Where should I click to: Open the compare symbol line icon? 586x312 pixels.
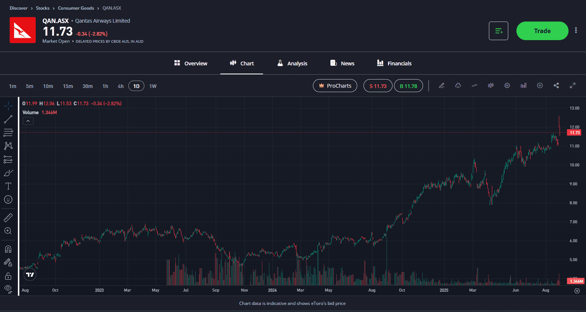tap(474, 85)
